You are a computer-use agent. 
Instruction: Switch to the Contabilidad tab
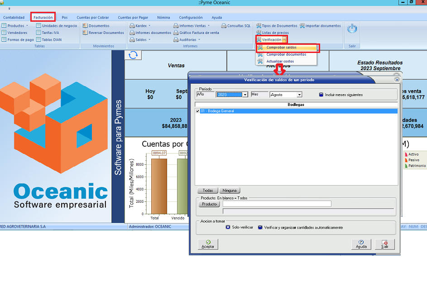14,17
